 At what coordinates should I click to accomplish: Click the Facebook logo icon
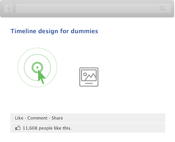pyautogui.click(x=8, y=9)
